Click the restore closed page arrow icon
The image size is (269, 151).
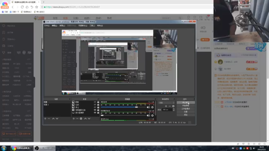coord(32,7)
